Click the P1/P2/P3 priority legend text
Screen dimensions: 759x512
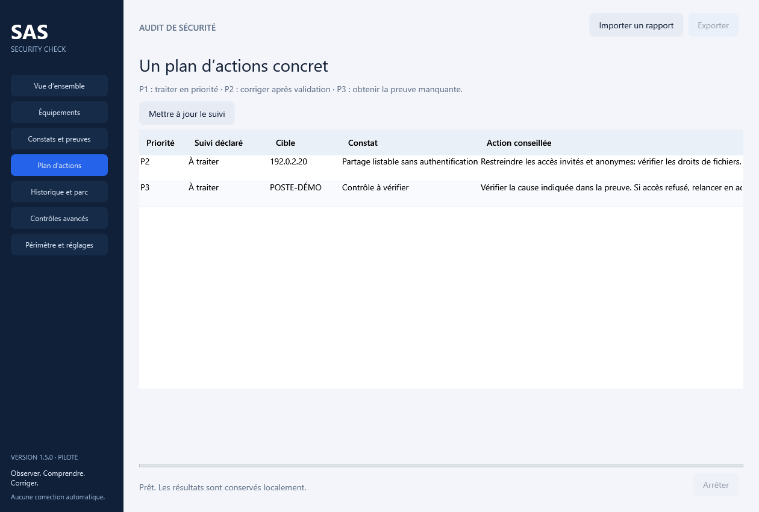click(301, 89)
